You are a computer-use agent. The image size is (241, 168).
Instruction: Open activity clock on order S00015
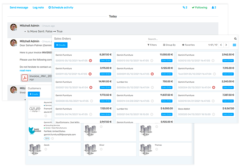[x=91, y=61]
